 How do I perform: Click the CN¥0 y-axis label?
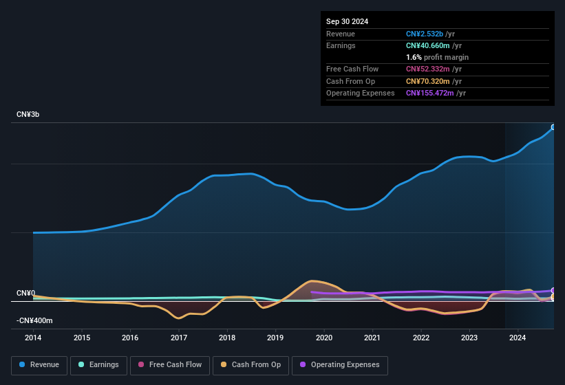click(x=25, y=294)
